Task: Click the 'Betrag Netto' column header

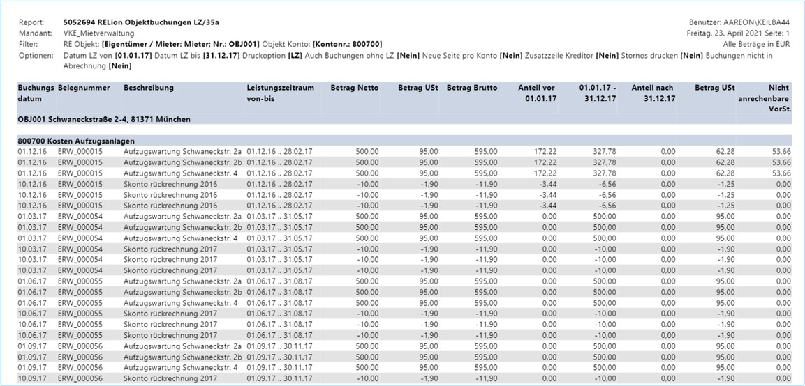Action: [x=355, y=88]
